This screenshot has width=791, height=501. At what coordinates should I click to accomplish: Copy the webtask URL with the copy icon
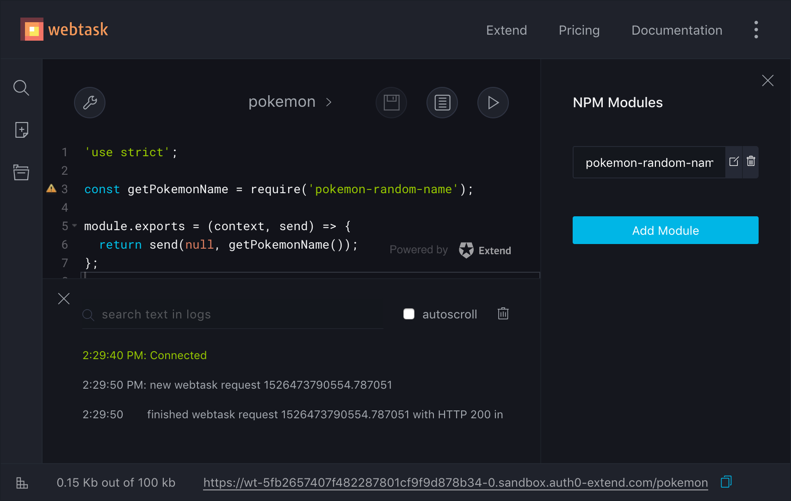[x=725, y=482]
